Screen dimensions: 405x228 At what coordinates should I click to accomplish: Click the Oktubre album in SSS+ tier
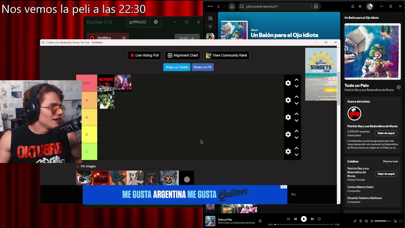point(106,83)
